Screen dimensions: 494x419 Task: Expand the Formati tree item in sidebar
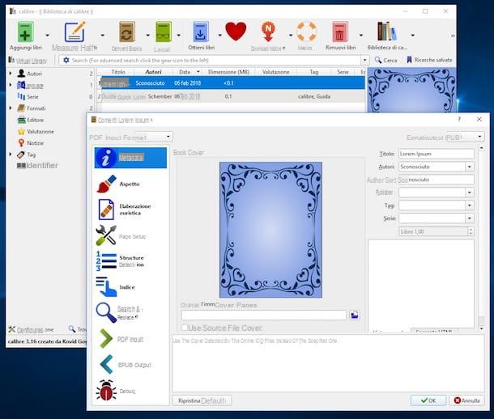click(11, 108)
